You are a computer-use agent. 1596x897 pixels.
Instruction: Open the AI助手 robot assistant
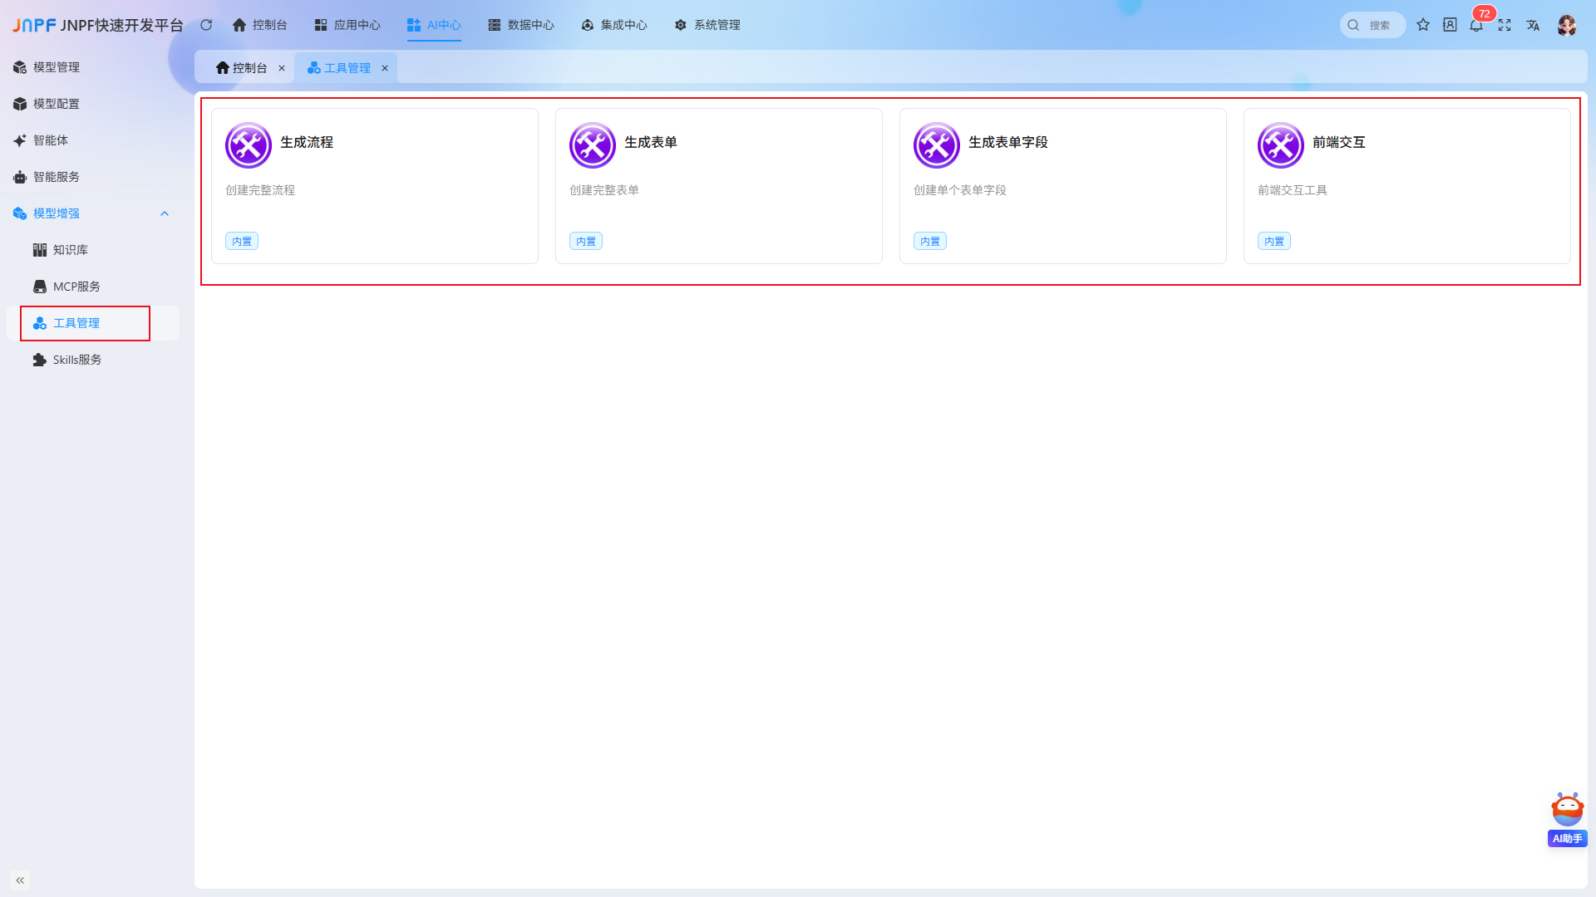(1568, 819)
